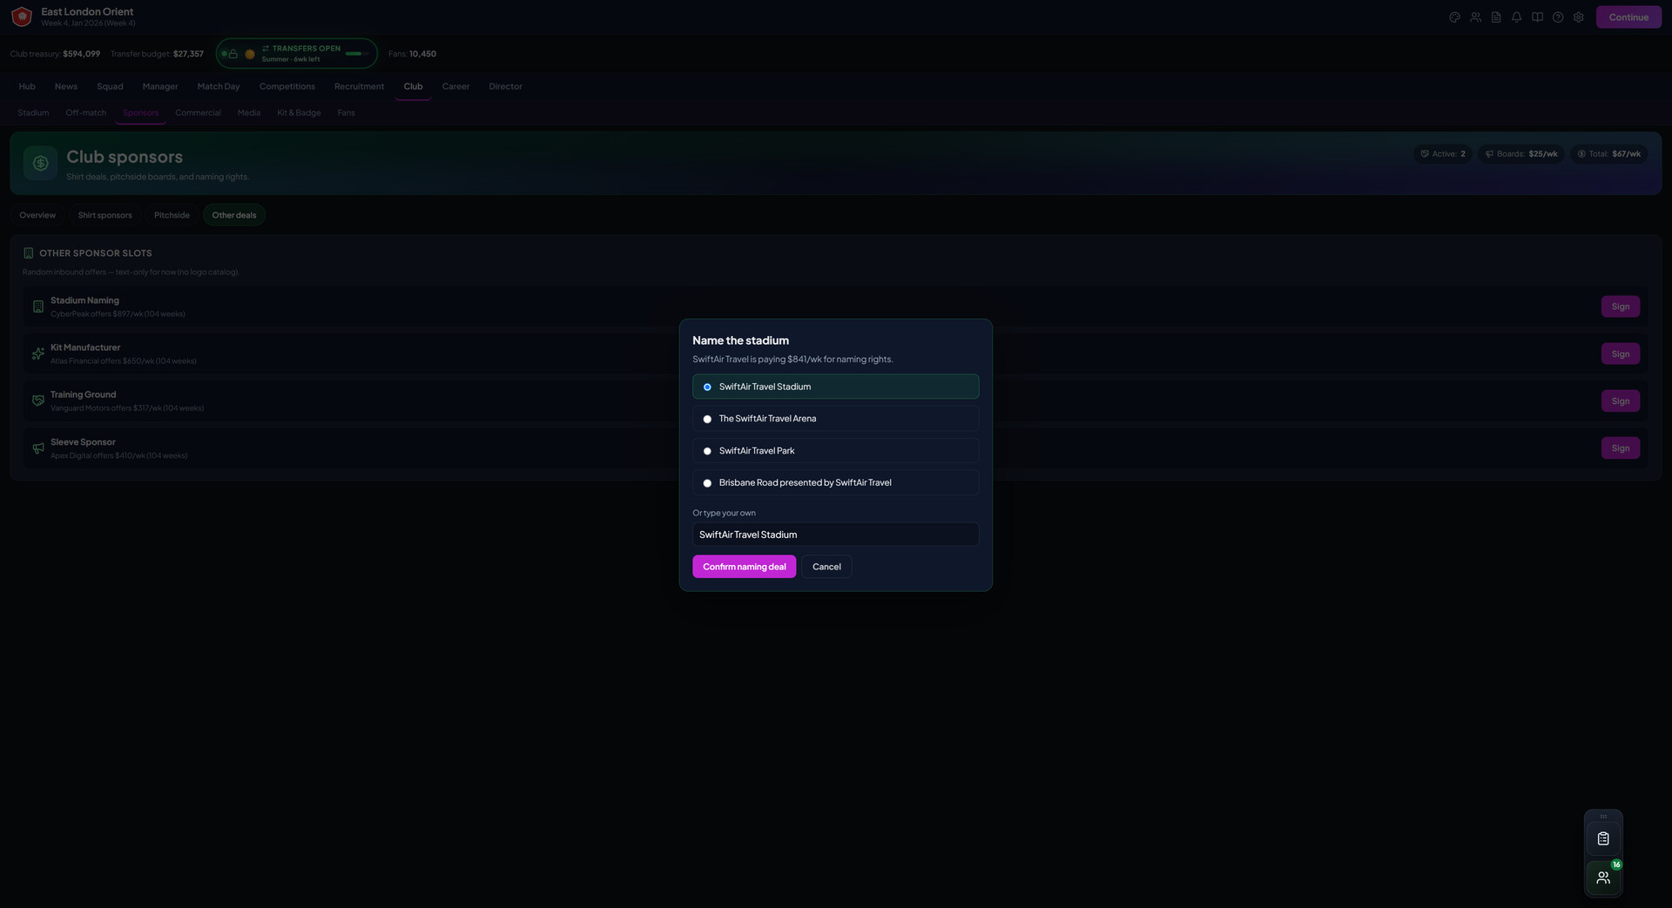Select the SwiftAir Travel Park radio option
Viewport: 1672px width, 908px height.
[x=835, y=451]
